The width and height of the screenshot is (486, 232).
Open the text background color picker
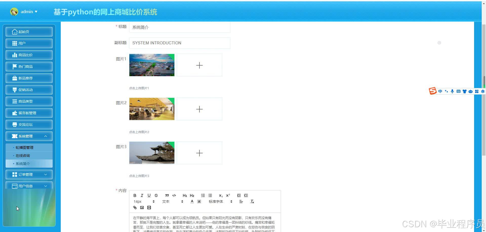pos(199,201)
